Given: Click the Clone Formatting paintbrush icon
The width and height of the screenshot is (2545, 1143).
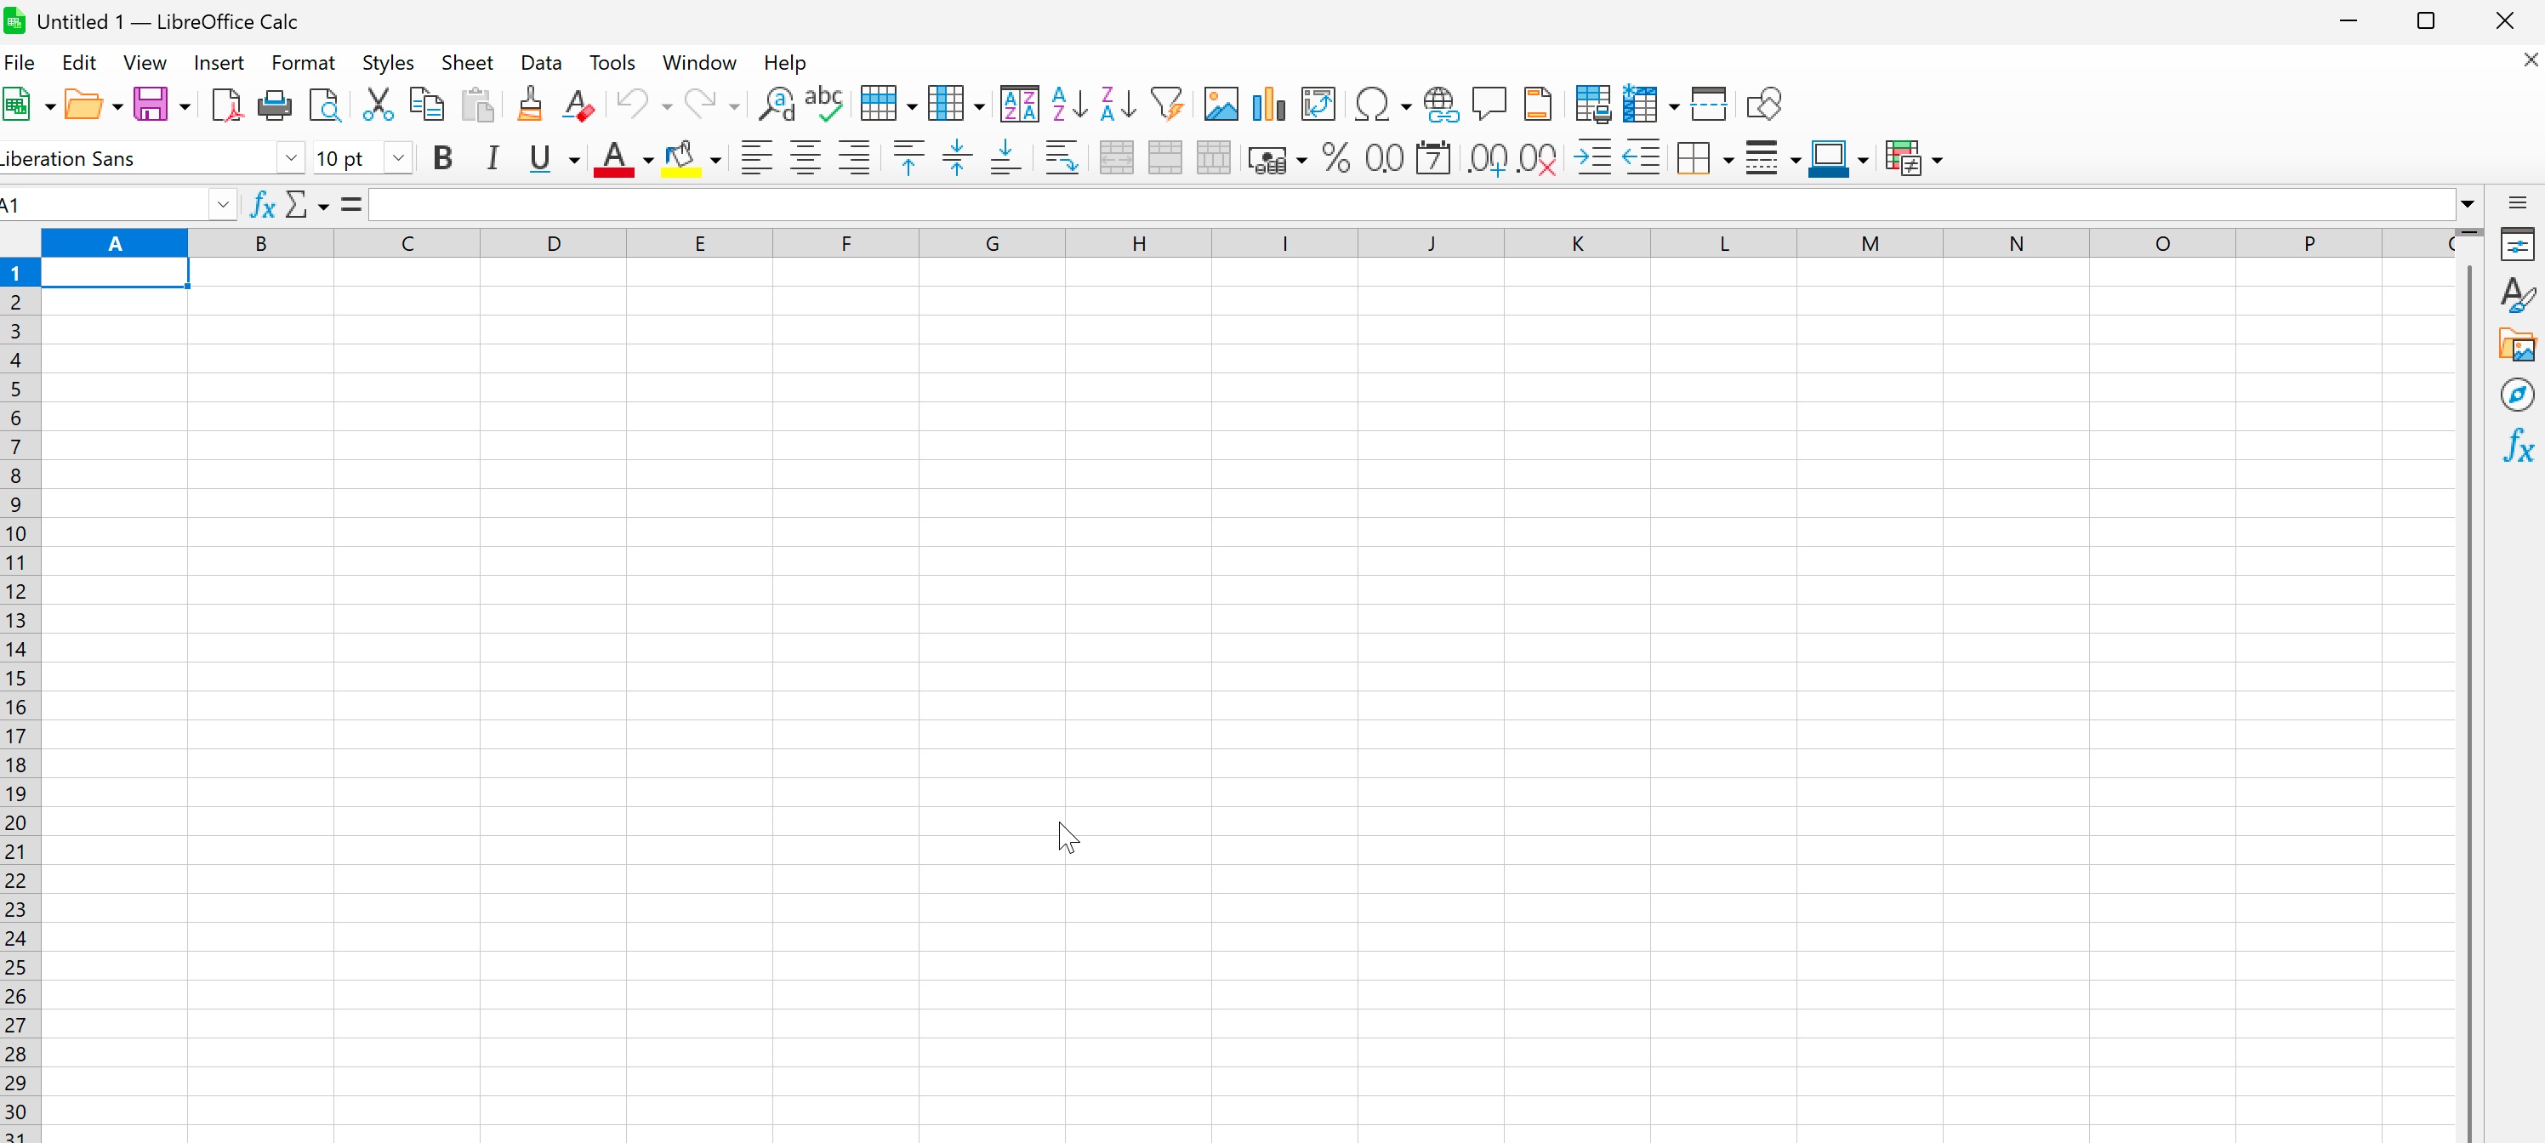Looking at the screenshot, I should 530,104.
